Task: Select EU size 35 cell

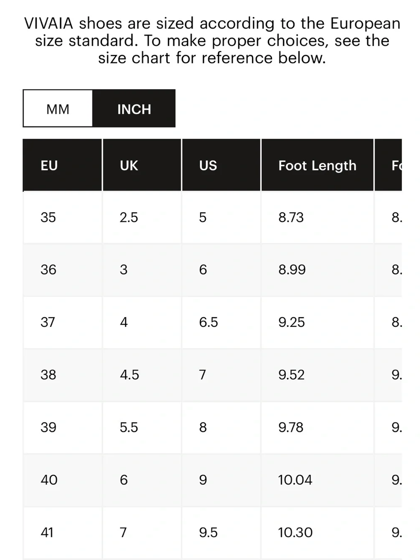Action: coord(62,217)
